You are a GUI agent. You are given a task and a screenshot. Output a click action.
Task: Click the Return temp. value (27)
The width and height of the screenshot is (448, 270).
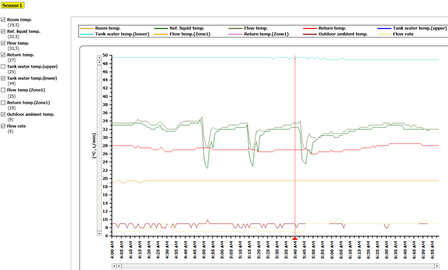coord(11,60)
